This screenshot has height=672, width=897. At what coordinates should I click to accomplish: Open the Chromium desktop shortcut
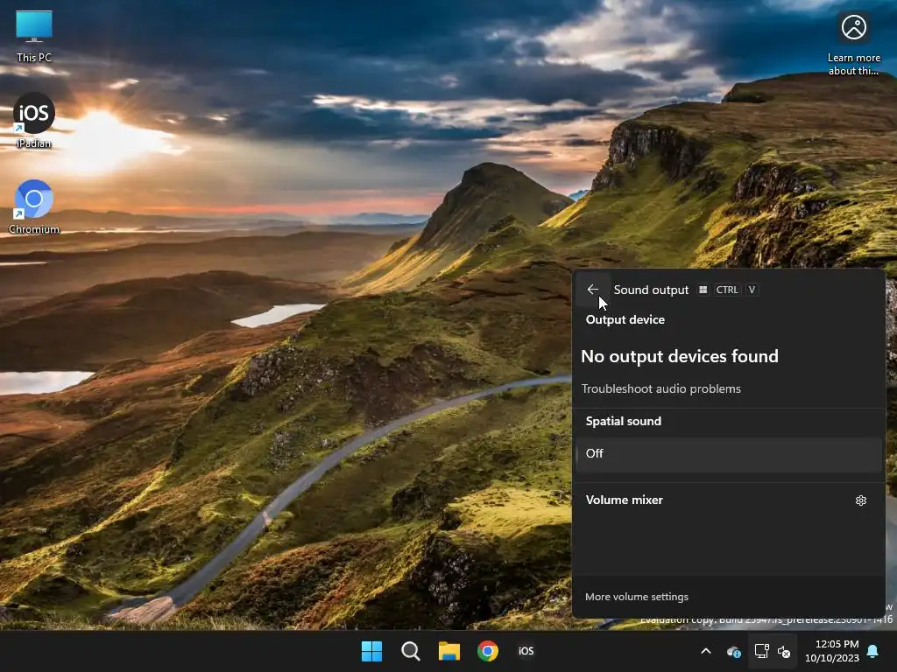point(34,206)
